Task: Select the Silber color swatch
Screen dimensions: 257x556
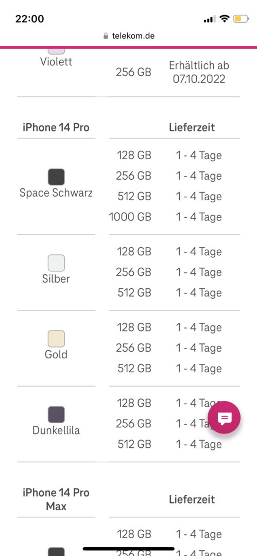Action: point(56,263)
